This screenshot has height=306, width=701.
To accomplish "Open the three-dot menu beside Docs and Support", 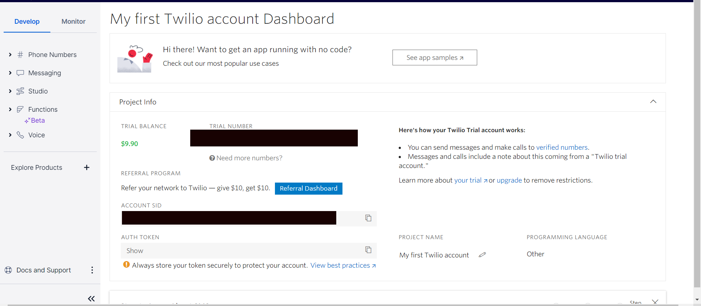I will point(92,270).
